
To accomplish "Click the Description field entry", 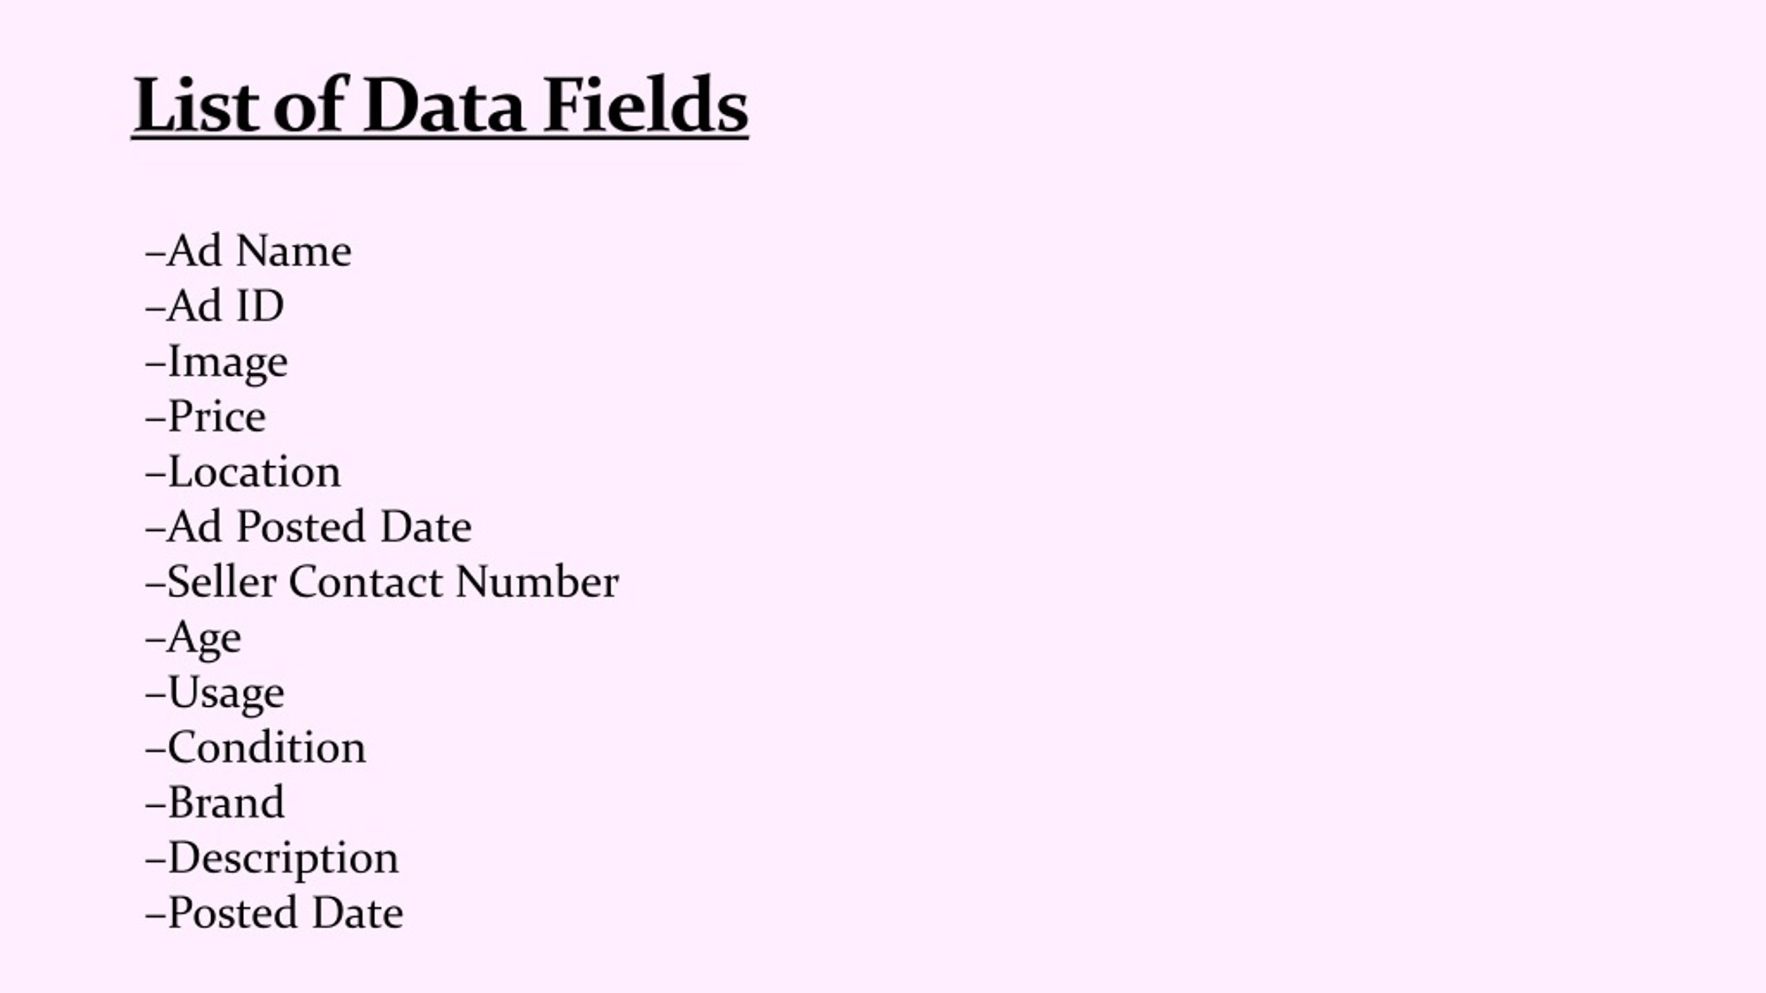I will click(x=272, y=859).
